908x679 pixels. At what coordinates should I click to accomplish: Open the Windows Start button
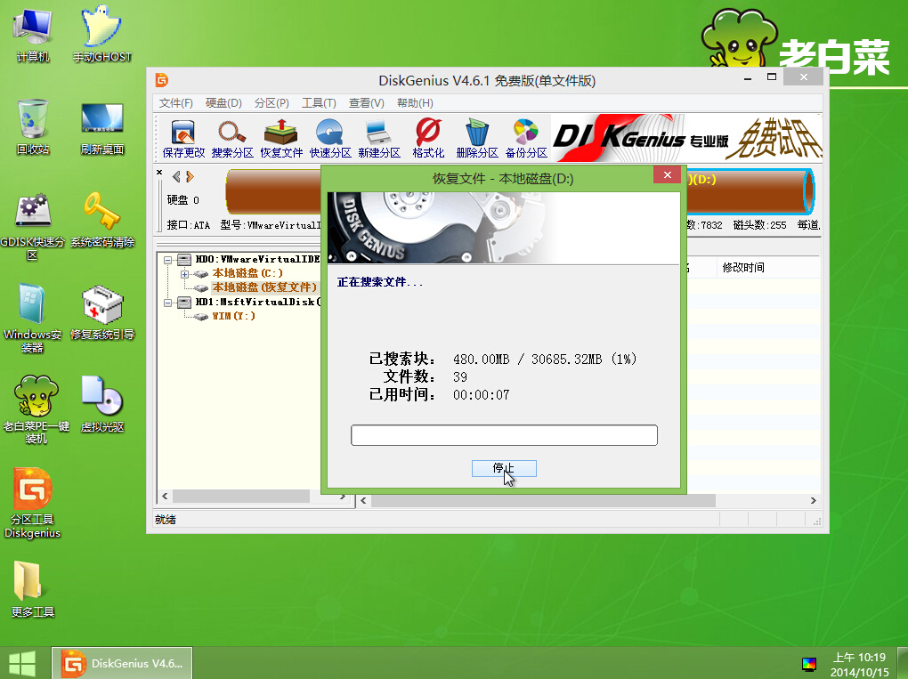[22, 663]
